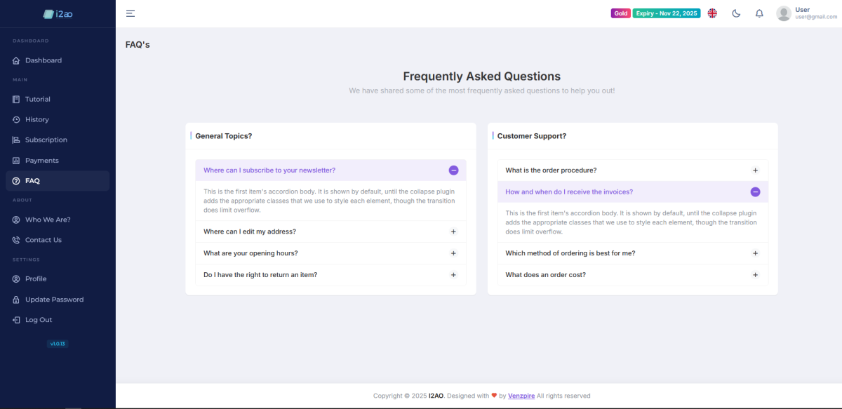This screenshot has width=842, height=409.
Task: Open Dashboard from the sidebar
Action: coord(44,60)
